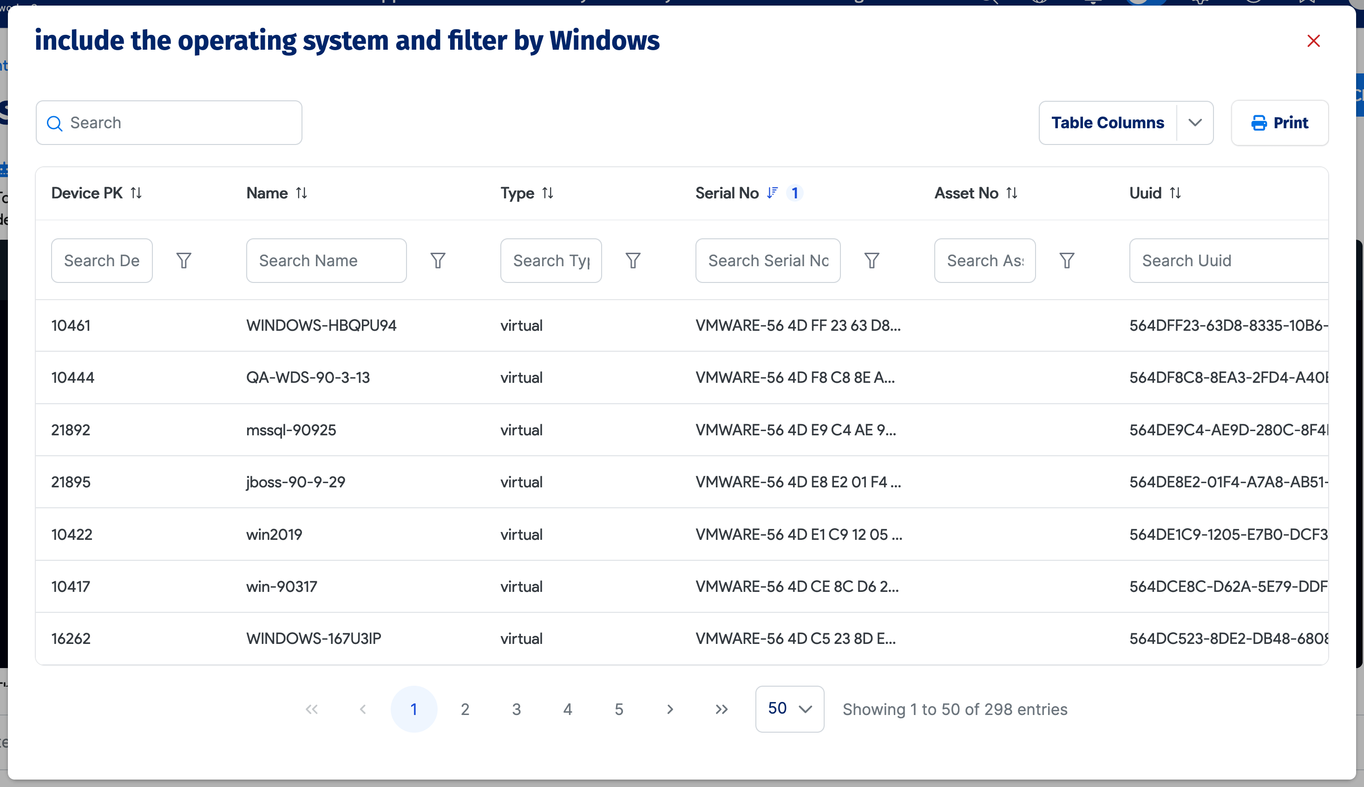The width and height of the screenshot is (1364, 787).
Task: Jump to last page of results
Action: tap(721, 709)
